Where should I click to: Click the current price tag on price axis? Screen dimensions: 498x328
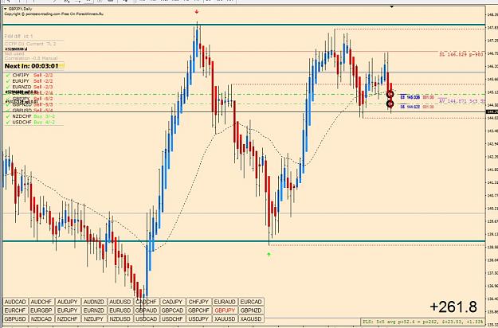[x=492, y=112]
